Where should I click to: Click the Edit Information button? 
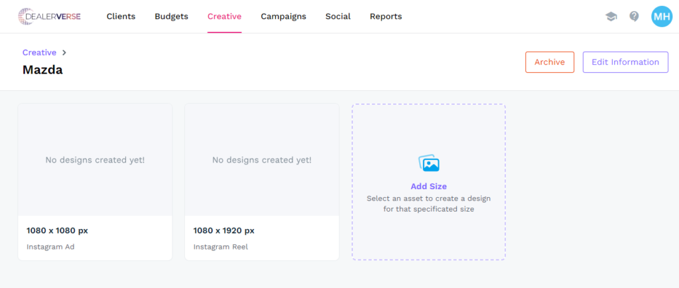625,62
